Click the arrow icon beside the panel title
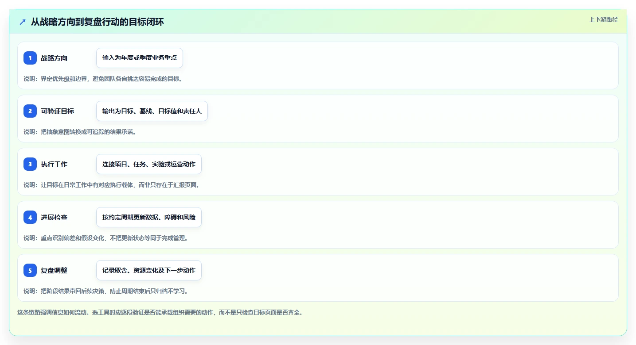636x345 pixels. tap(23, 22)
